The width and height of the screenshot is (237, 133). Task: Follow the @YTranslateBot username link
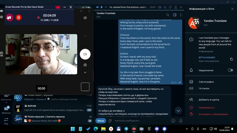[207, 57]
